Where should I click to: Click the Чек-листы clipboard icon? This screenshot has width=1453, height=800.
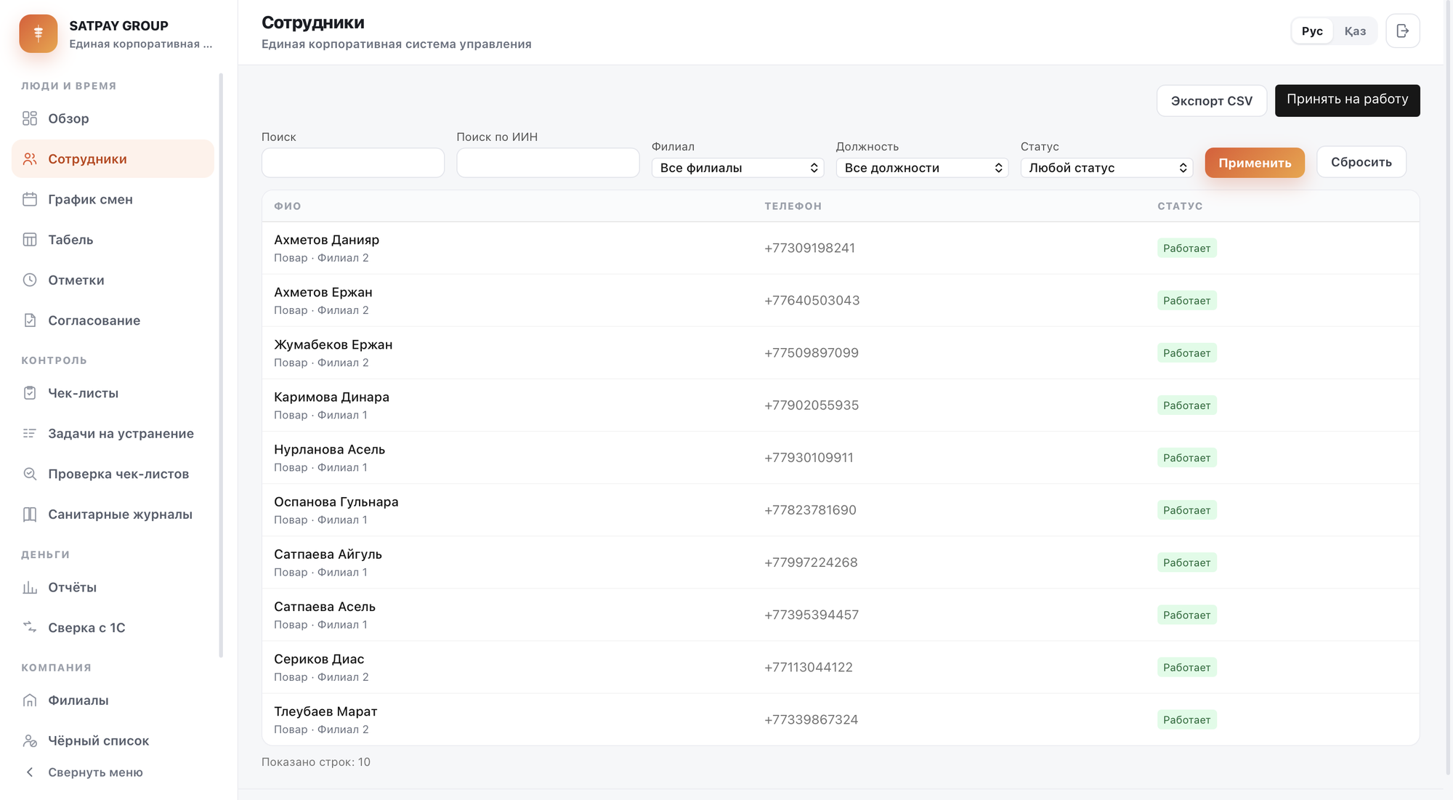[30, 393]
